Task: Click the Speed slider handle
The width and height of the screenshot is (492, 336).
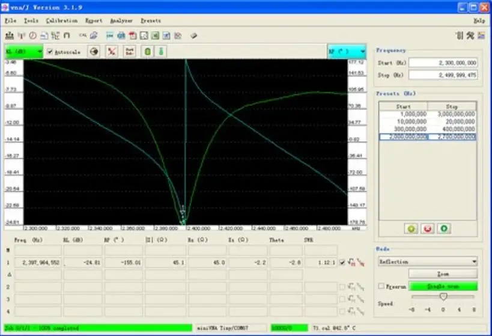Action: pyautogui.click(x=443, y=296)
